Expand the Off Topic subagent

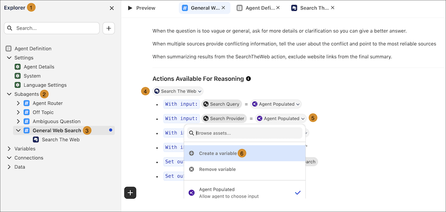(x=18, y=112)
